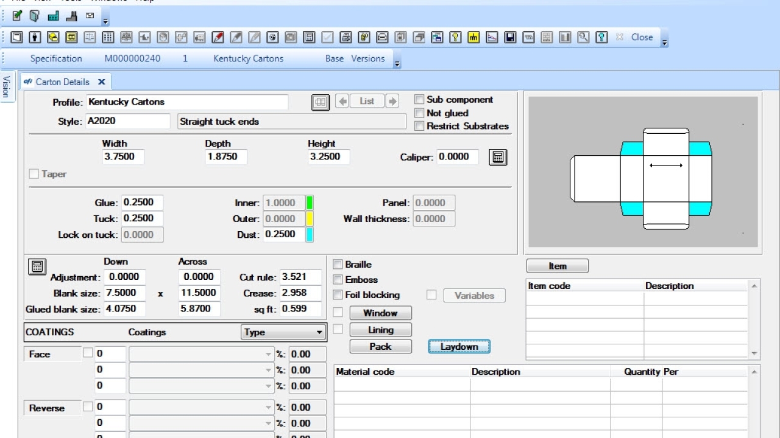Click the yellow hard-hat toolbar icon
The height and width of the screenshot is (438, 780).
[53, 37]
